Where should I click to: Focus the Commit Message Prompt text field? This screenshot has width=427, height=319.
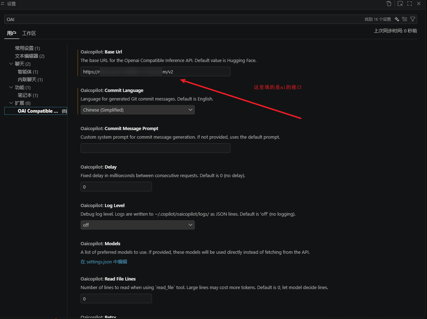click(156, 148)
